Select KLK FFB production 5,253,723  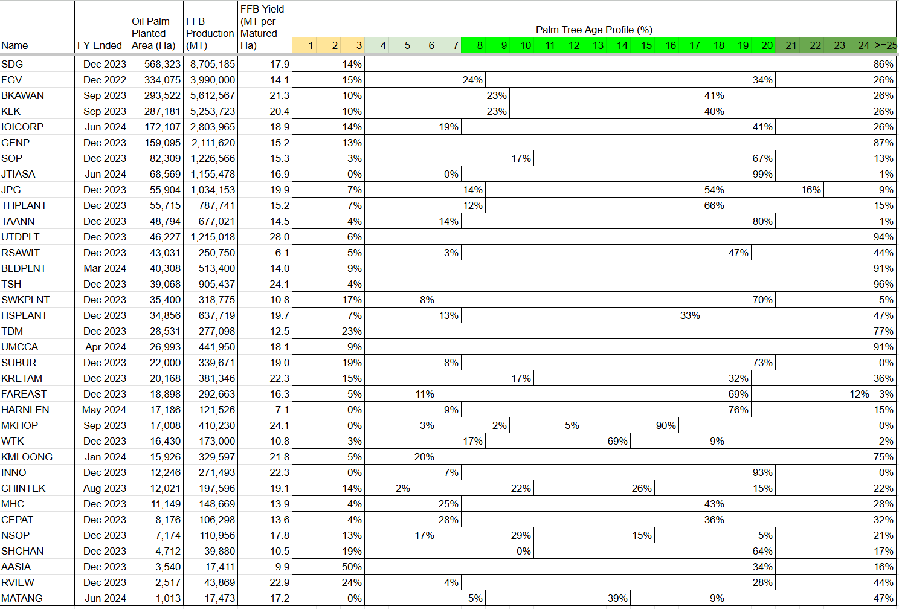point(210,111)
